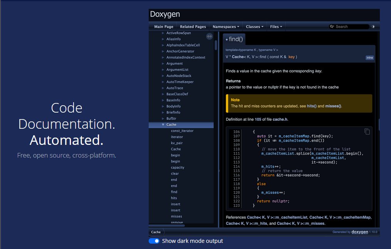Click the doxygen link in footer

(x=359, y=232)
